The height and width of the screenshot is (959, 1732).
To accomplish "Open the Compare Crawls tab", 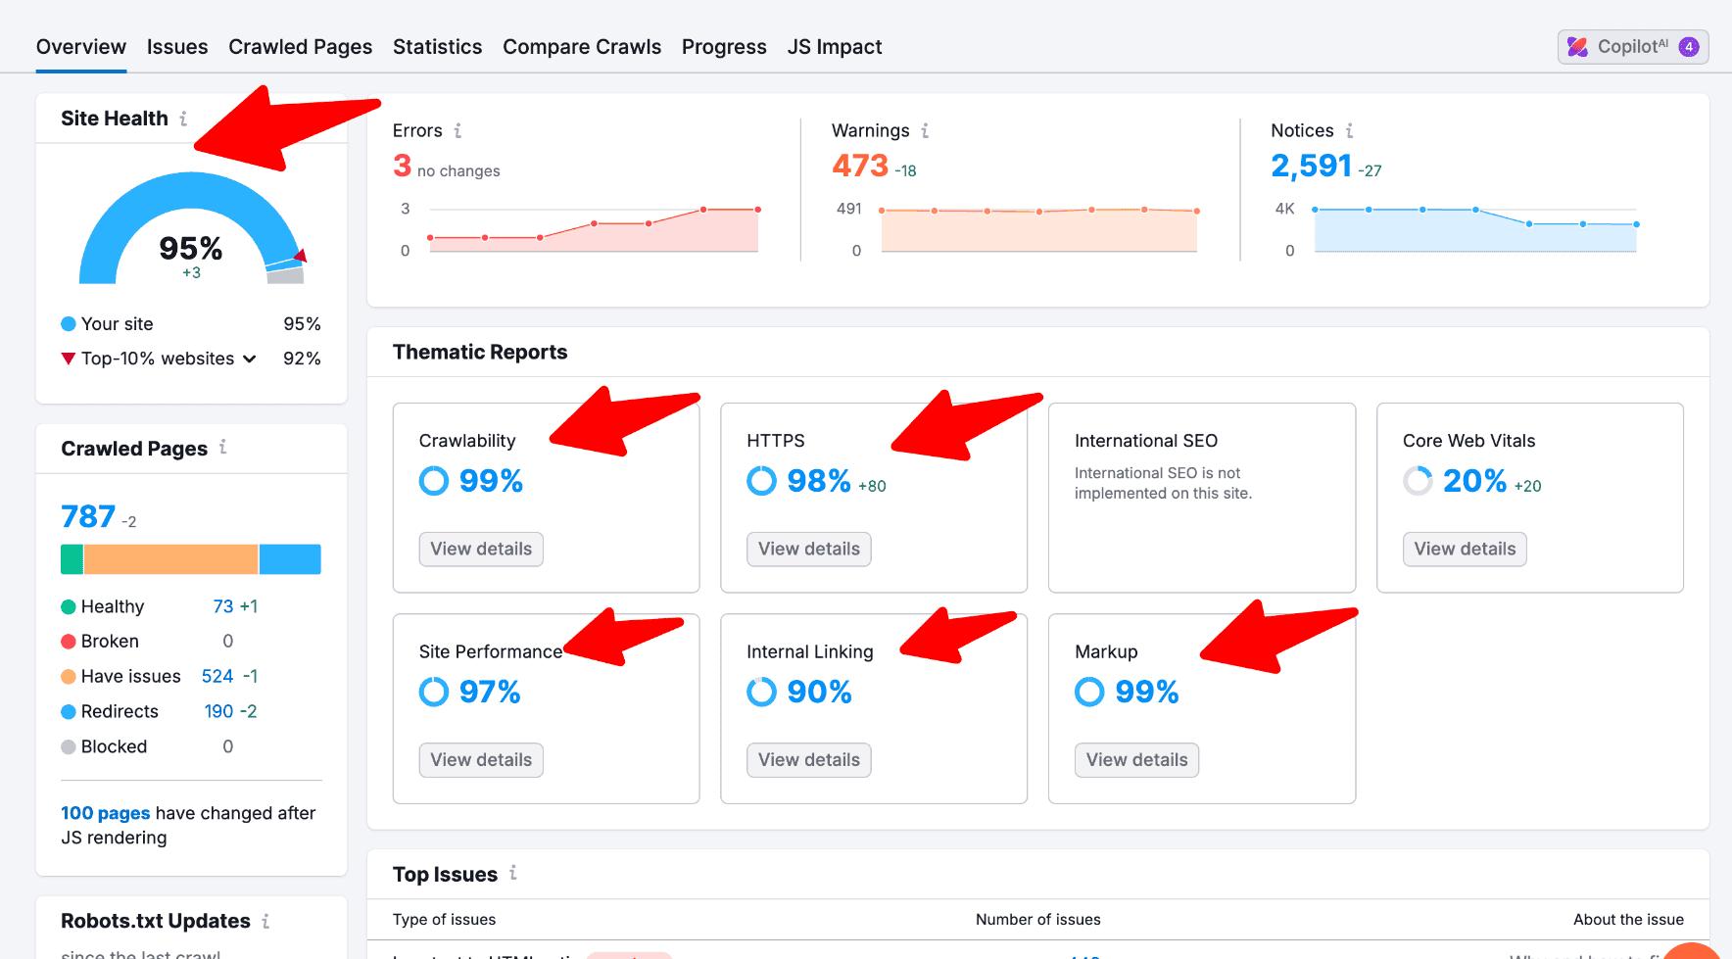I will [582, 47].
